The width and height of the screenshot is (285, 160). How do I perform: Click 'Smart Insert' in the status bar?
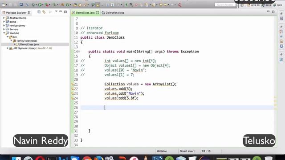coord(187,151)
